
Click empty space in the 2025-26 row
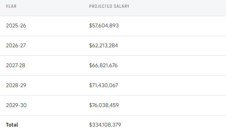coord(173,26)
